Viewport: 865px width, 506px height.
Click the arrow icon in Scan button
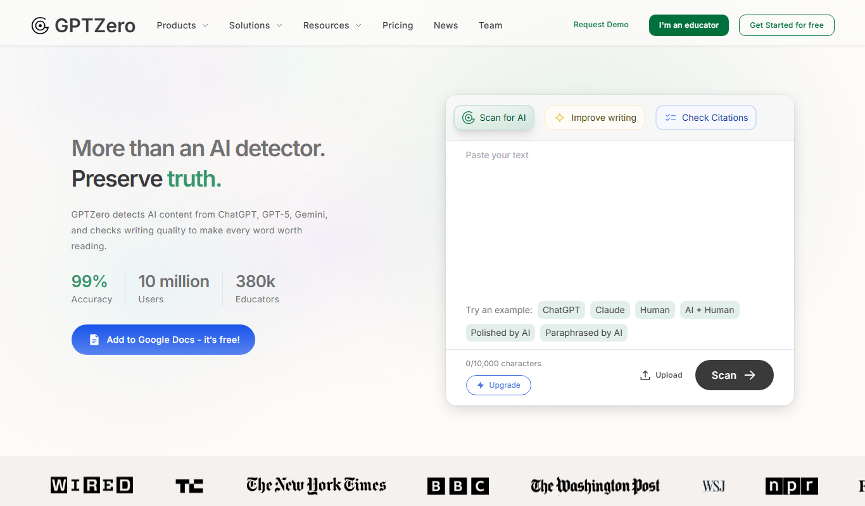(750, 375)
